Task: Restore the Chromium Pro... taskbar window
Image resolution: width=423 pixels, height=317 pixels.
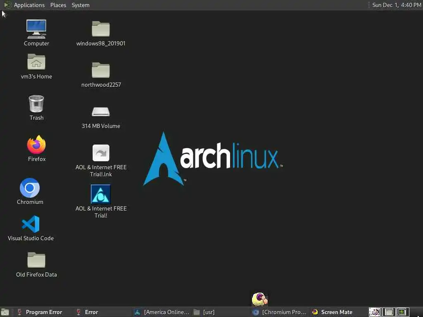Action: [x=280, y=312]
